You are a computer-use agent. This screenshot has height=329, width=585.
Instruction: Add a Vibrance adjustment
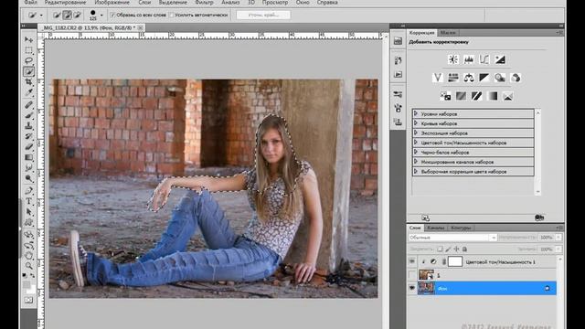pos(438,78)
